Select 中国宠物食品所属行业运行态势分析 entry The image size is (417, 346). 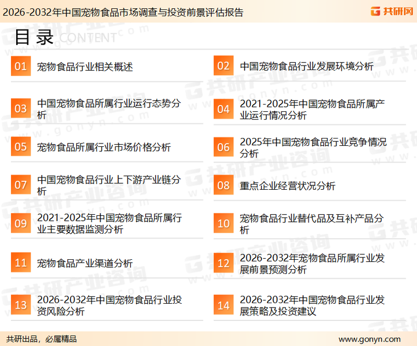click(x=108, y=109)
